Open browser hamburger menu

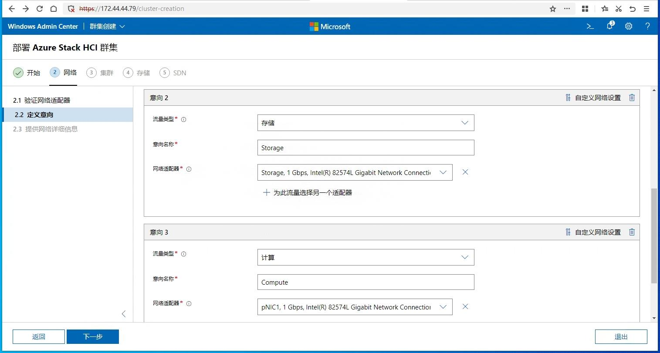(x=646, y=9)
